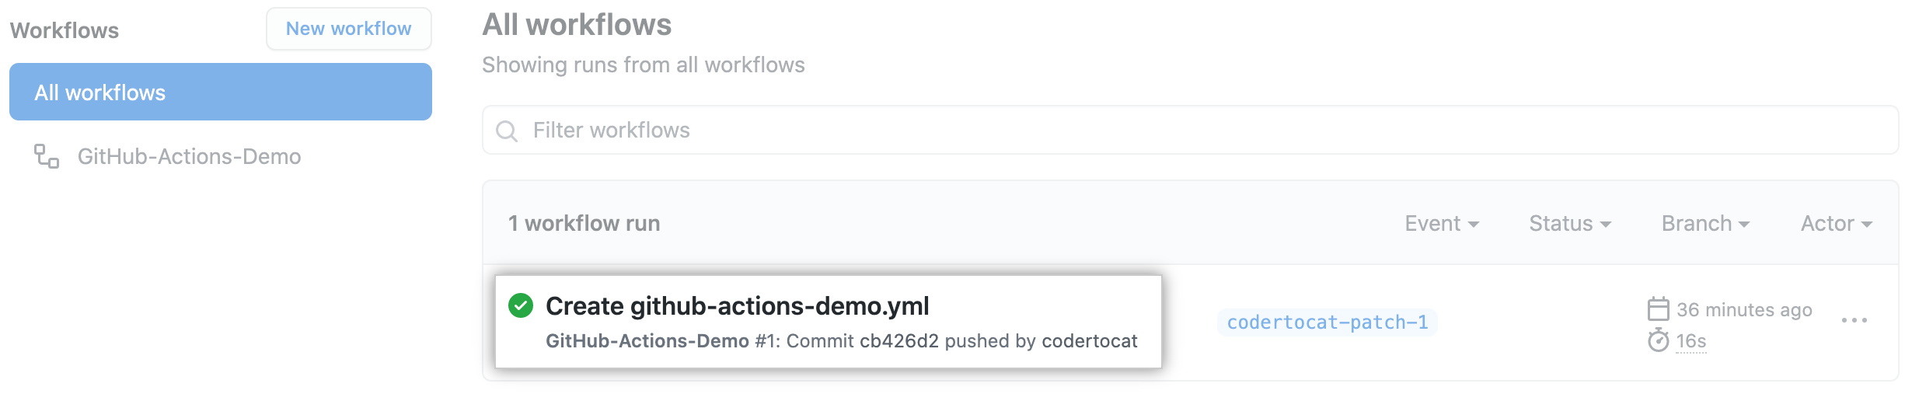Image resolution: width=1912 pixels, height=394 pixels.
Task: Click the 1 workflow run heading
Action: pos(584,224)
